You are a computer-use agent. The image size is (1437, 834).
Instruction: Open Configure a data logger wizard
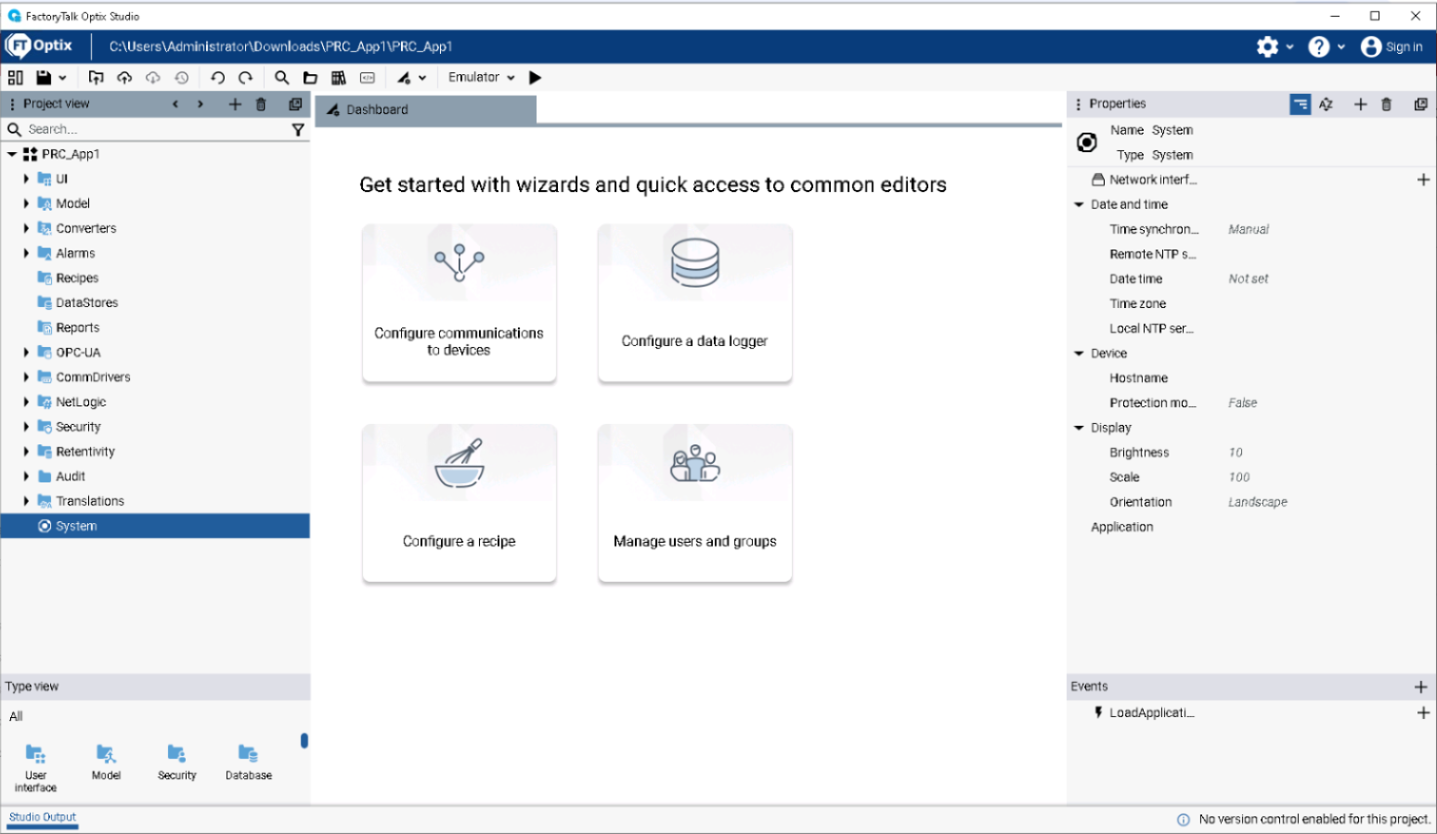pos(695,303)
